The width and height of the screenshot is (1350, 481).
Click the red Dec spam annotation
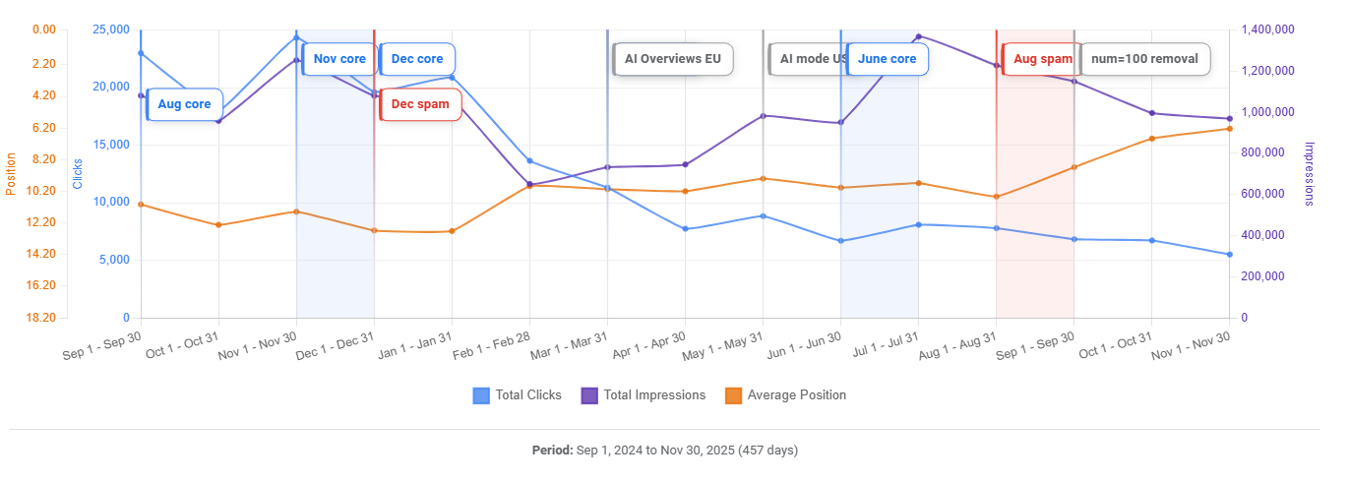[420, 104]
